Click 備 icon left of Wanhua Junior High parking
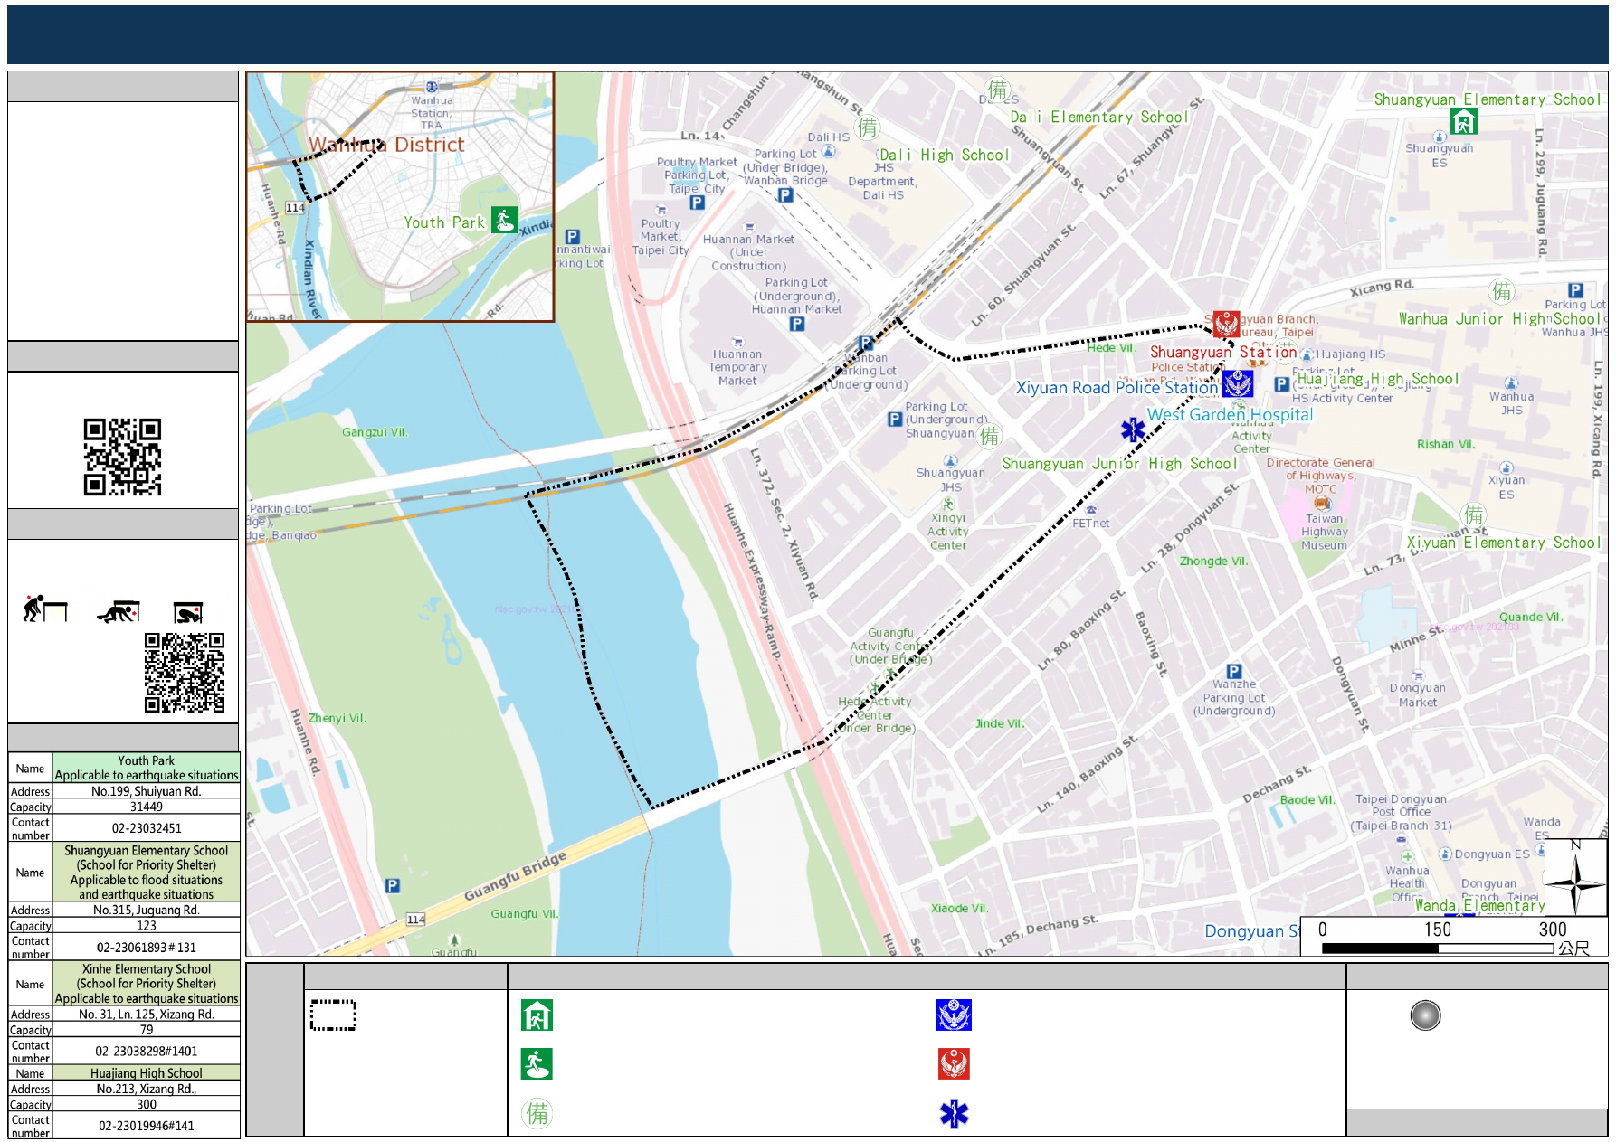The height and width of the screenshot is (1142, 1616). pyautogui.click(x=1502, y=291)
